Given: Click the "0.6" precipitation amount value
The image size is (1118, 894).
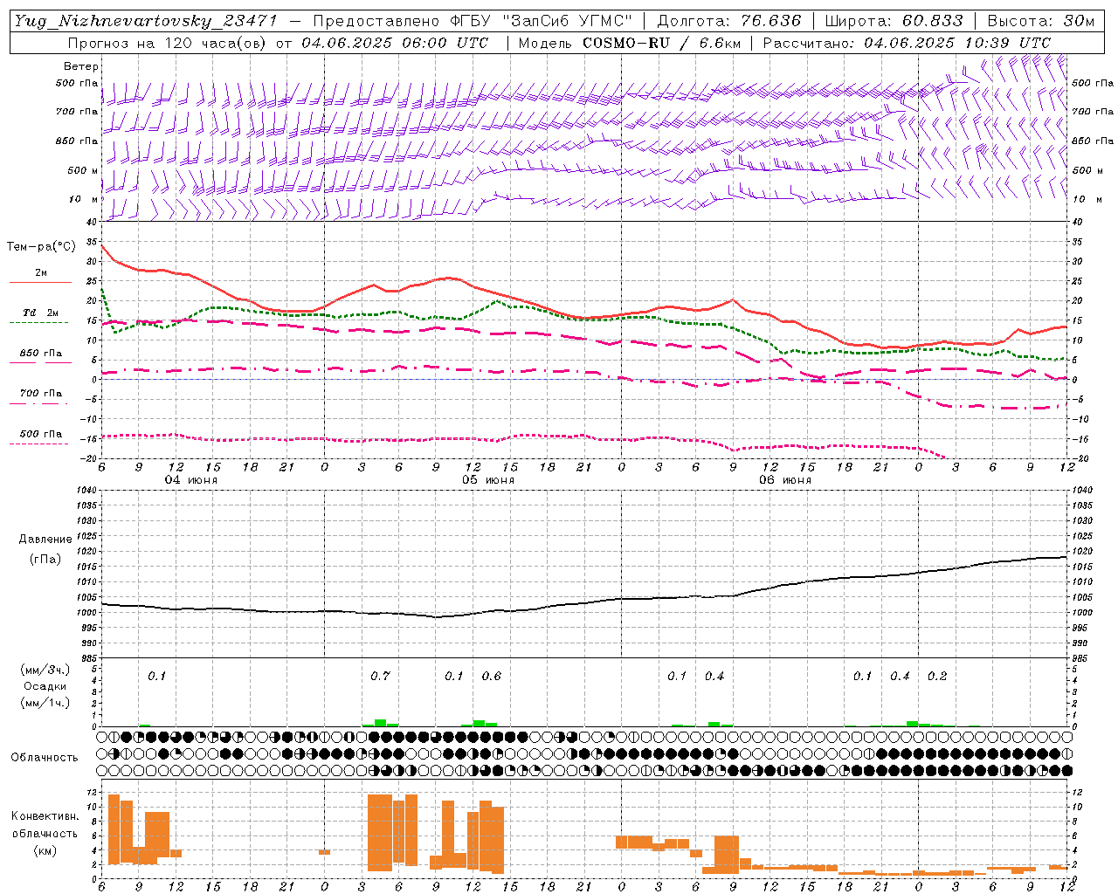Looking at the screenshot, I should click(x=492, y=676).
